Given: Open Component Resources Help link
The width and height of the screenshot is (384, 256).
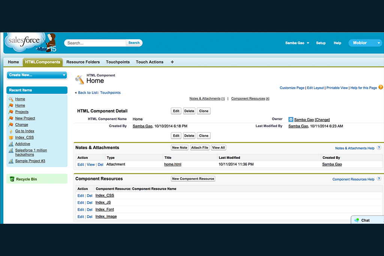Looking at the screenshot, I should click(x=353, y=180).
